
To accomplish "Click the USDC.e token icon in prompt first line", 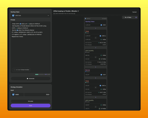I will pyautogui.click(x=20, y=24).
